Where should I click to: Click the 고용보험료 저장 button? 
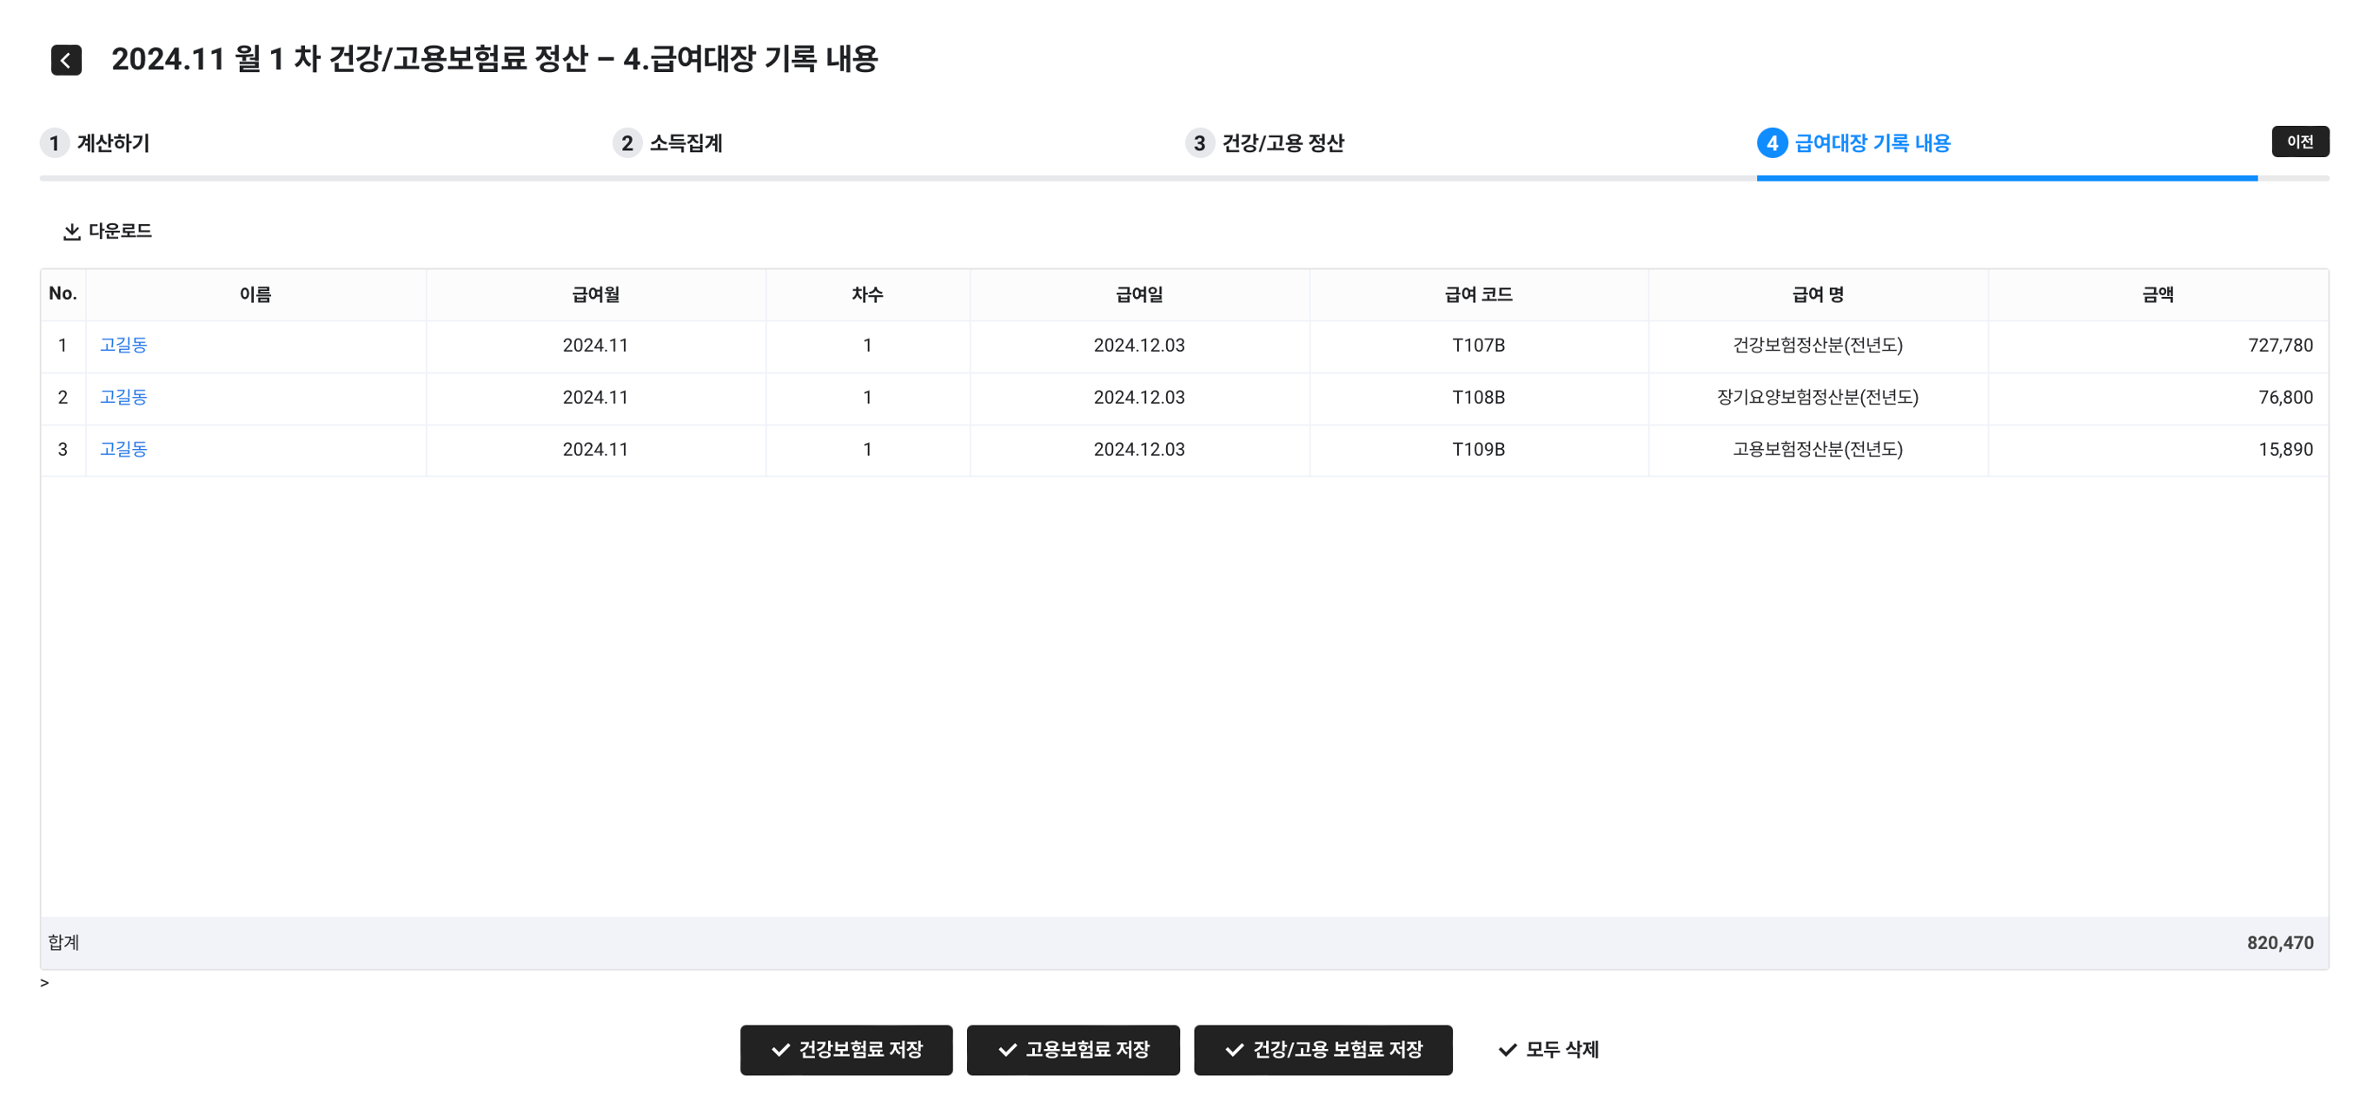[1072, 1050]
